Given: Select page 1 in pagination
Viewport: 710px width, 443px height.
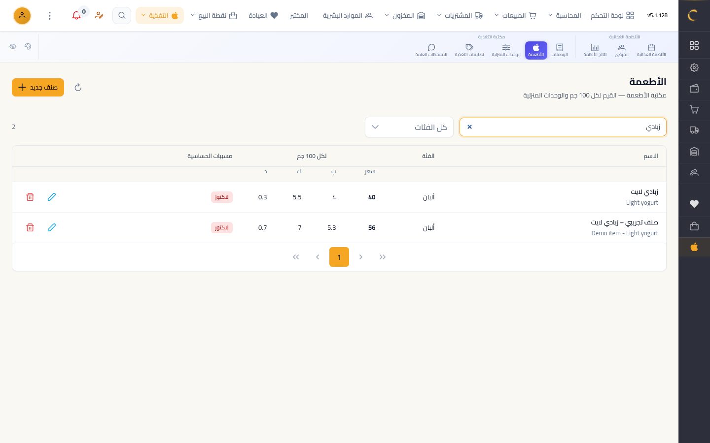Looking at the screenshot, I should [x=339, y=257].
